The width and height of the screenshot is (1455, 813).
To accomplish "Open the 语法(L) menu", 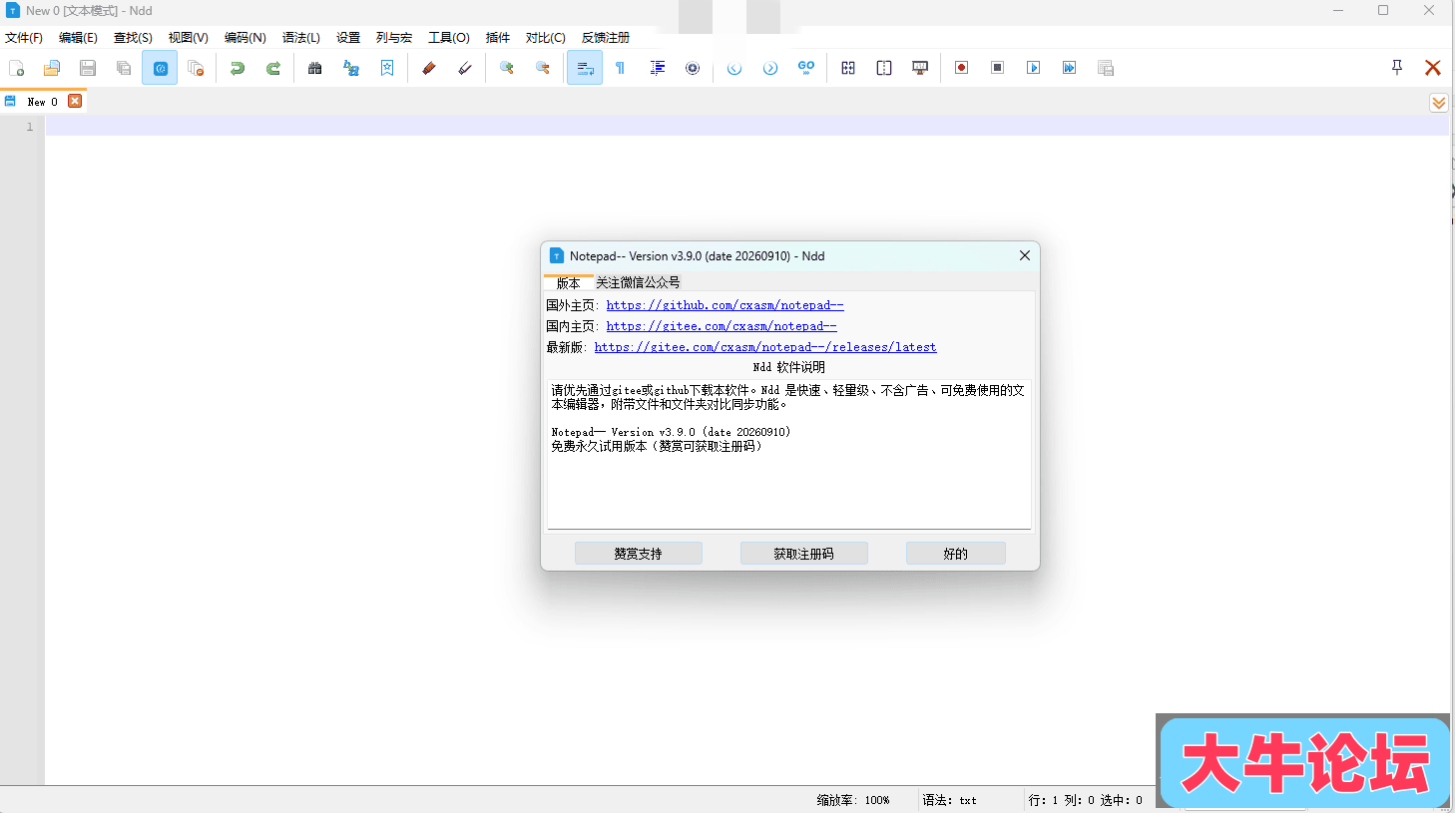I will [301, 38].
